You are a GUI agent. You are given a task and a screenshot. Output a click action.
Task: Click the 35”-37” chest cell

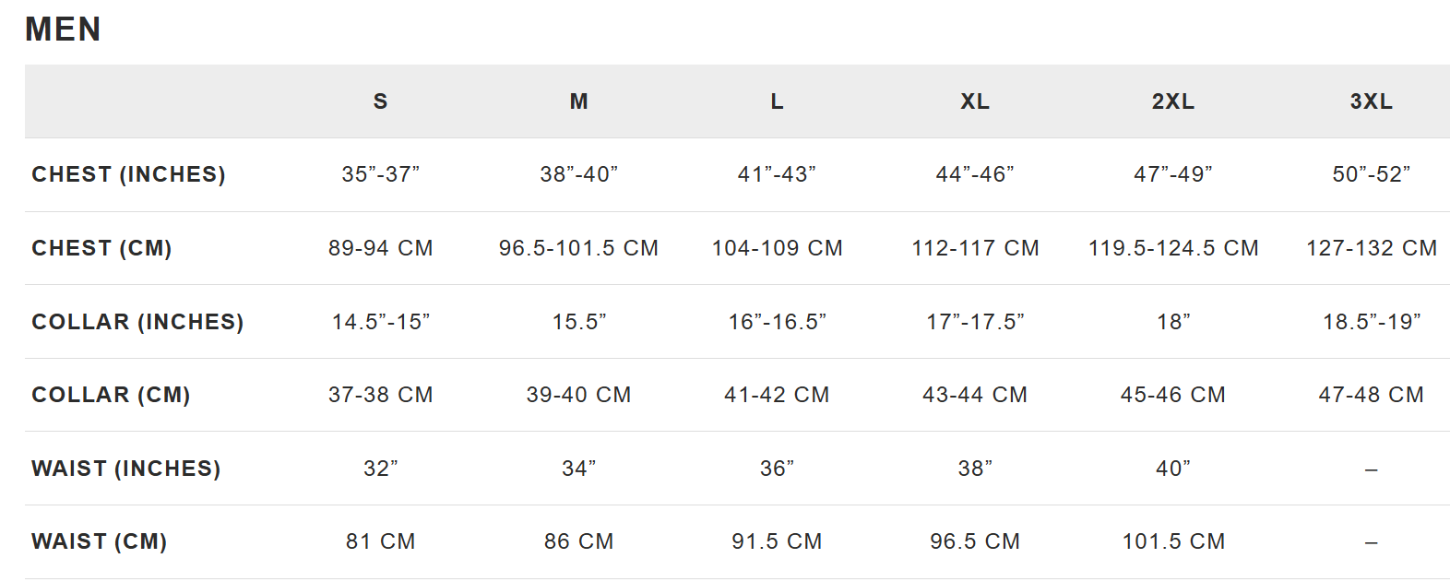pyautogui.click(x=380, y=174)
